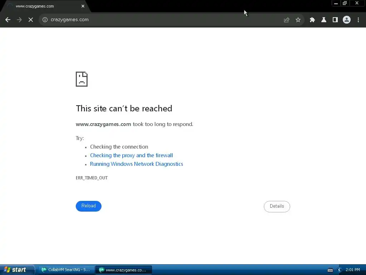Open 'Running Windows Network Diagnostics' link
Image resolution: width=366 pixels, height=275 pixels.
tap(137, 164)
